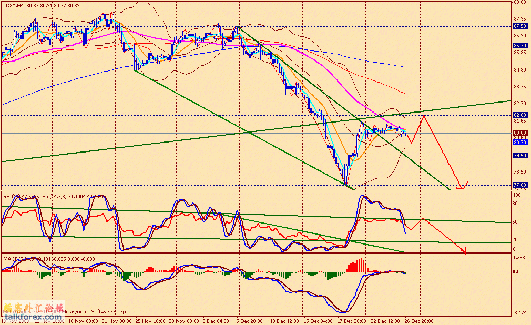
Task: Click the 1.268 value on the MACD scale
Action: click(519, 258)
